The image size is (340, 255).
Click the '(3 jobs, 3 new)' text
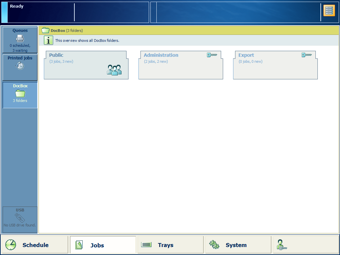tap(61, 61)
